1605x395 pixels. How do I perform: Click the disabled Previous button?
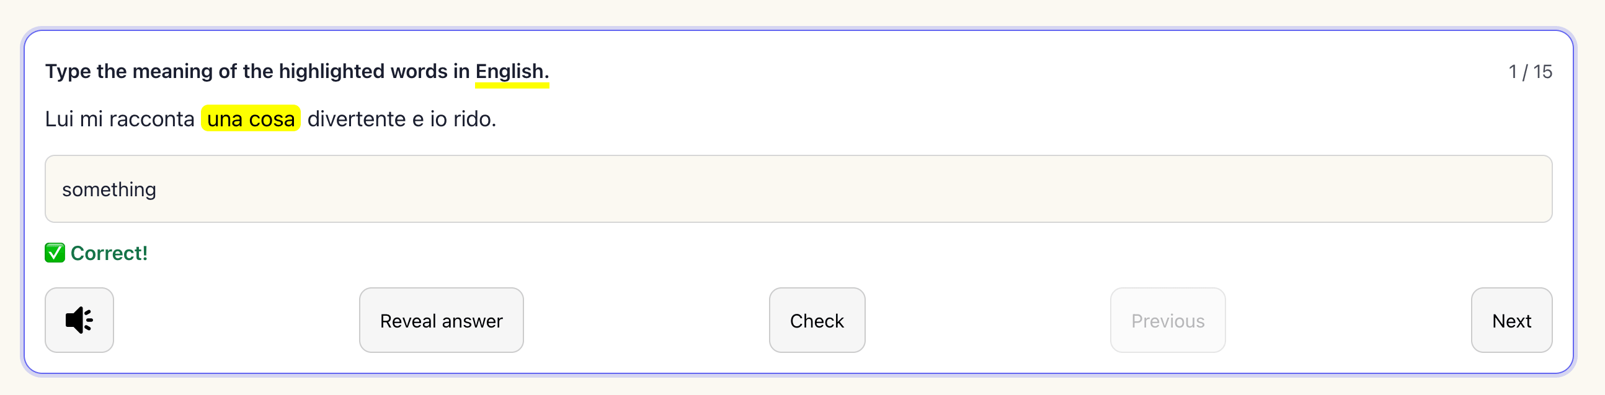click(x=1167, y=320)
